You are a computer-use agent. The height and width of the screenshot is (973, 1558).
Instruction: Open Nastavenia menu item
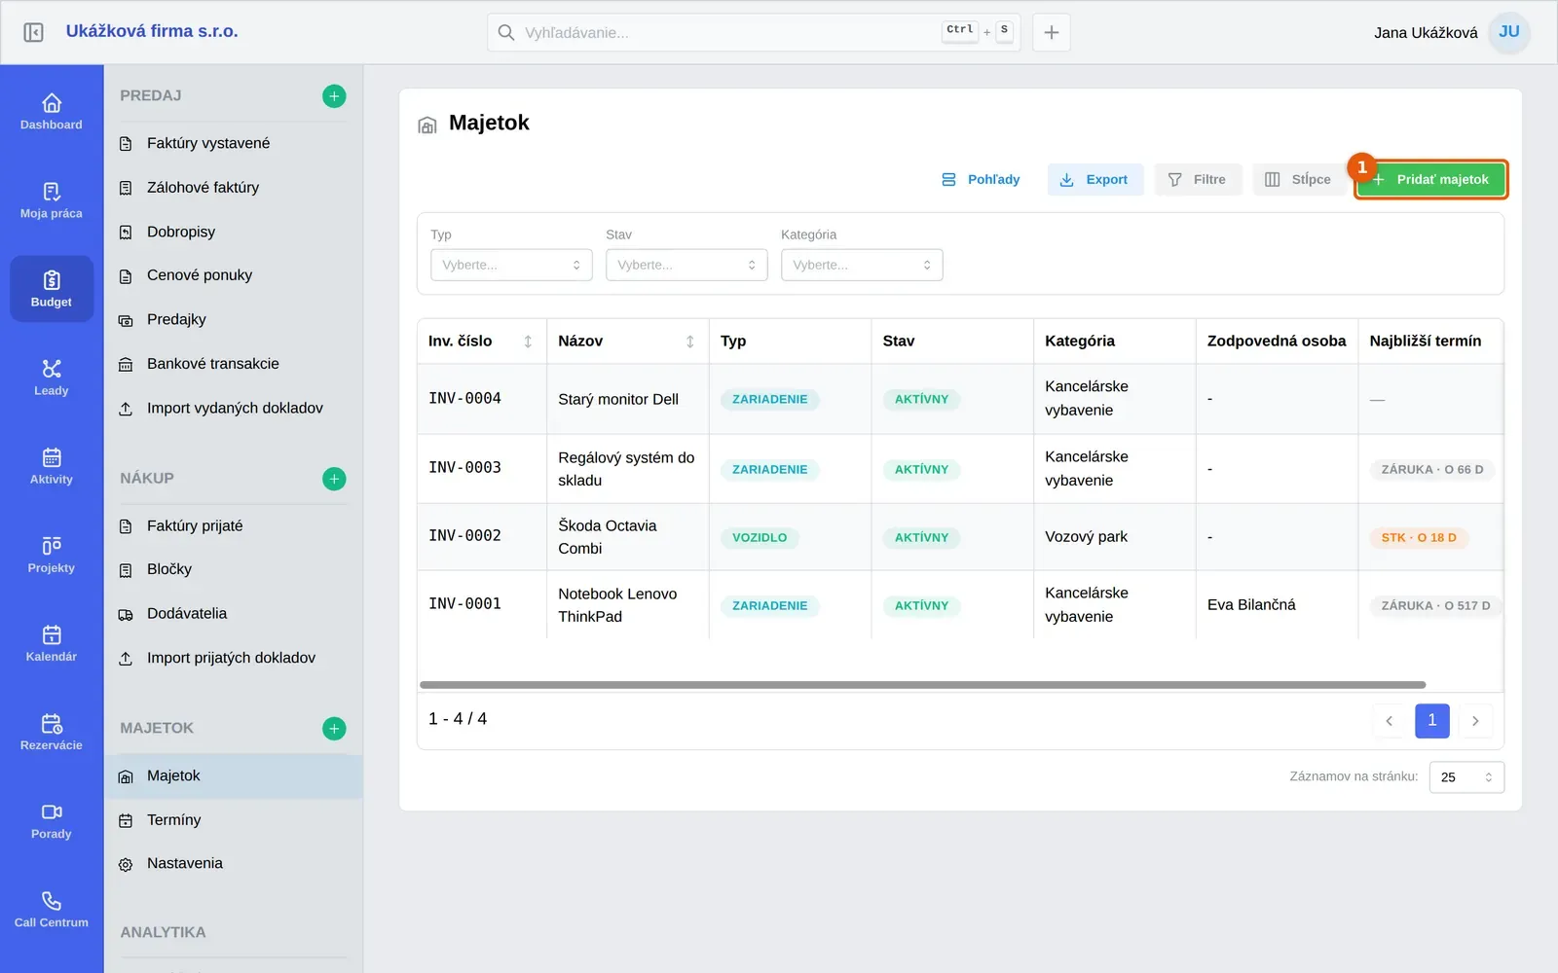click(x=233, y=864)
